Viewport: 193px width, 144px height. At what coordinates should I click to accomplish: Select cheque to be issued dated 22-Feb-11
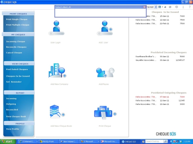(160, 23)
